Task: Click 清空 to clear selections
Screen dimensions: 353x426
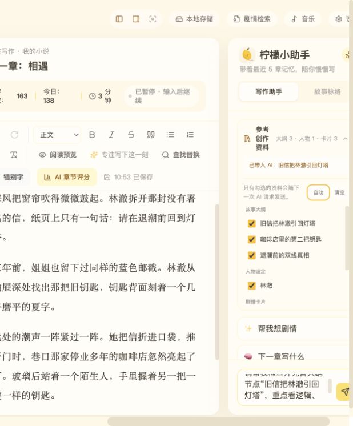Action: click(x=340, y=192)
